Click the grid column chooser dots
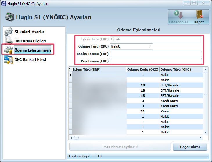 70,70
